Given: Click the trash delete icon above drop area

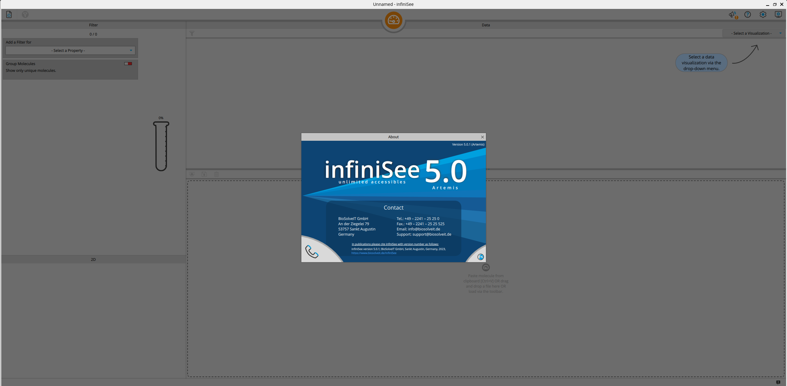Looking at the screenshot, I should pyautogui.click(x=217, y=174).
